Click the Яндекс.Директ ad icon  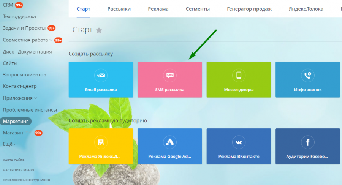101,142
